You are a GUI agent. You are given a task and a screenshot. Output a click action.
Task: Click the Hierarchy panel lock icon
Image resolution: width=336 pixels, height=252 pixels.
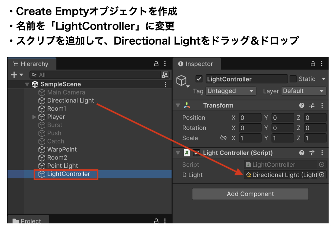156,64
